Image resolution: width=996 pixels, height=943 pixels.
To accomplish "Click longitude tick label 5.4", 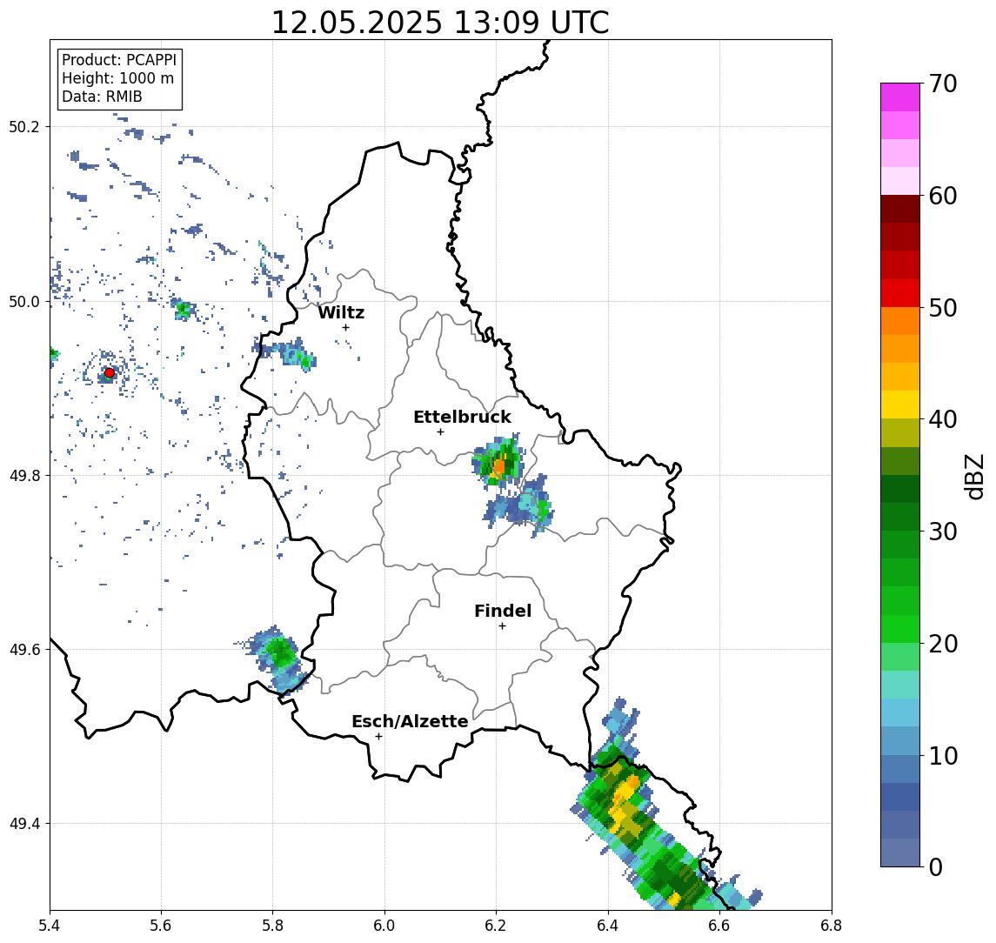I will click(x=50, y=926).
